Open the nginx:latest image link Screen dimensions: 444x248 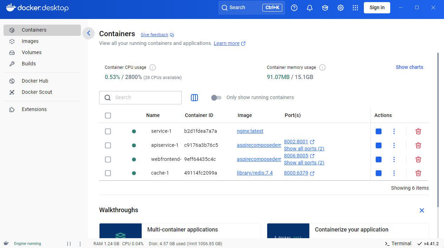pyautogui.click(x=250, y=131)
